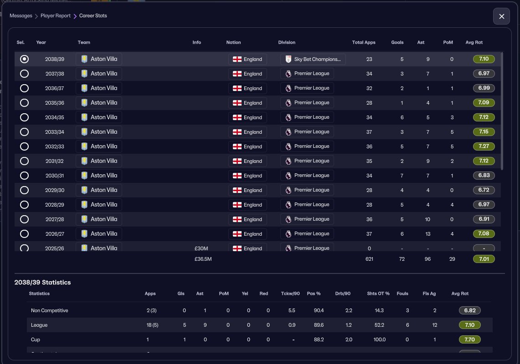Open Aston Villa team in 2037/38 row
The image size is (520, 364).
pyautogui.click(x=99, y=74)
